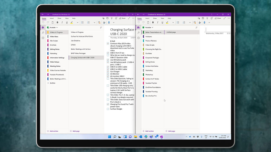
Task: Tick the 'Surface Dongle' checkbox
Action: 108,109
